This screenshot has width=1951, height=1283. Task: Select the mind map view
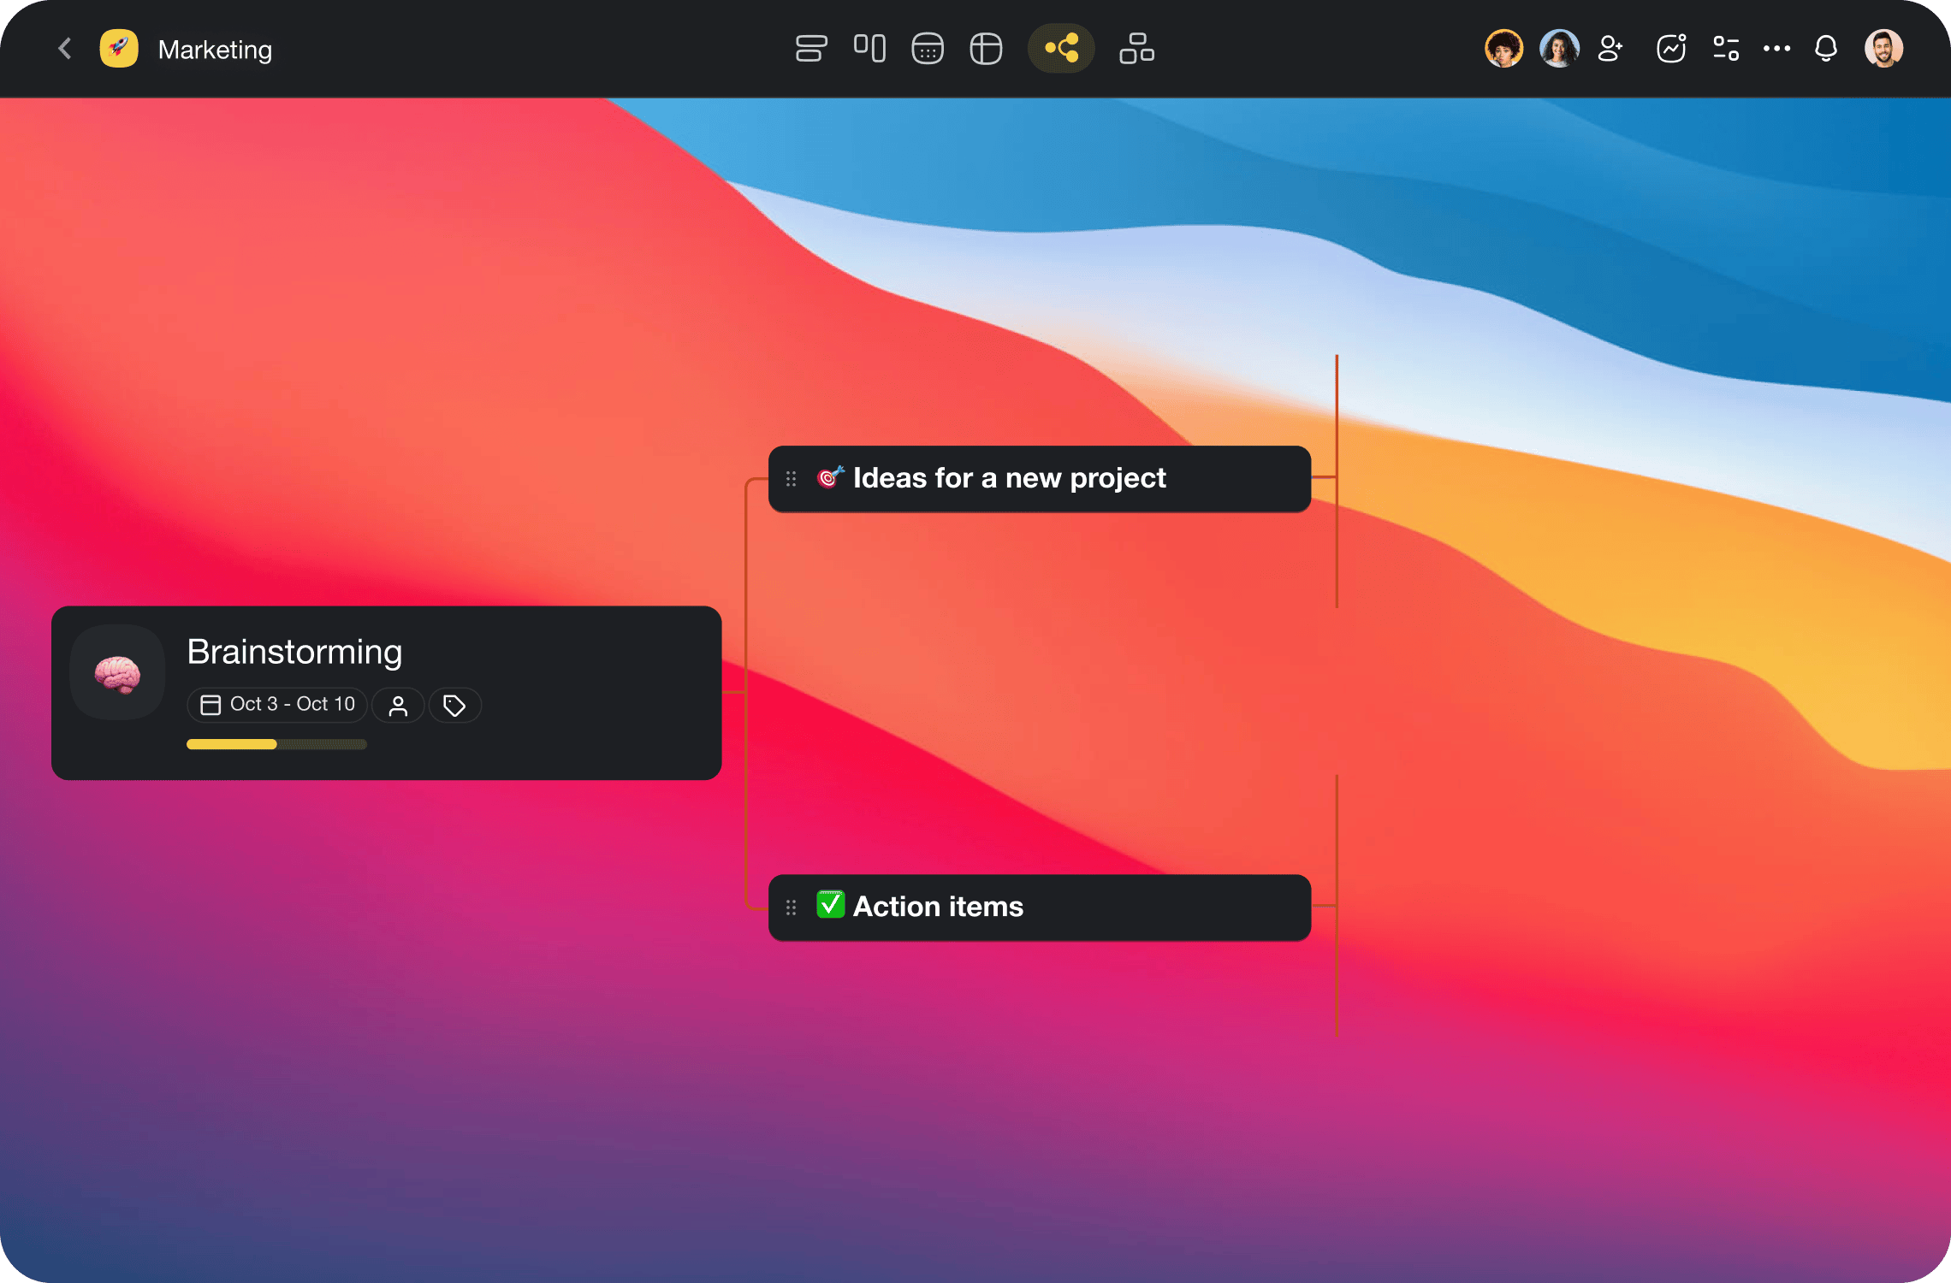click(x=1061, y=49)
